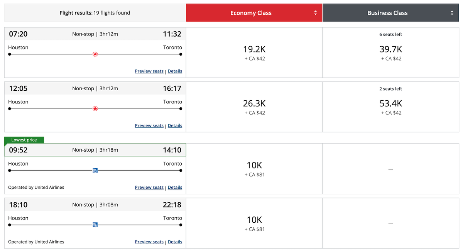Image resolution: width=463 pixels, height=252 pixels.
Task: Open Preview seats for the 07:20 flight
Action: (149, 71)
